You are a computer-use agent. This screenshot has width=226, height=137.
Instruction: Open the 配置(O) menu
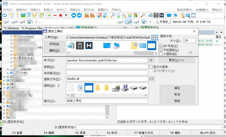point(103,10)
